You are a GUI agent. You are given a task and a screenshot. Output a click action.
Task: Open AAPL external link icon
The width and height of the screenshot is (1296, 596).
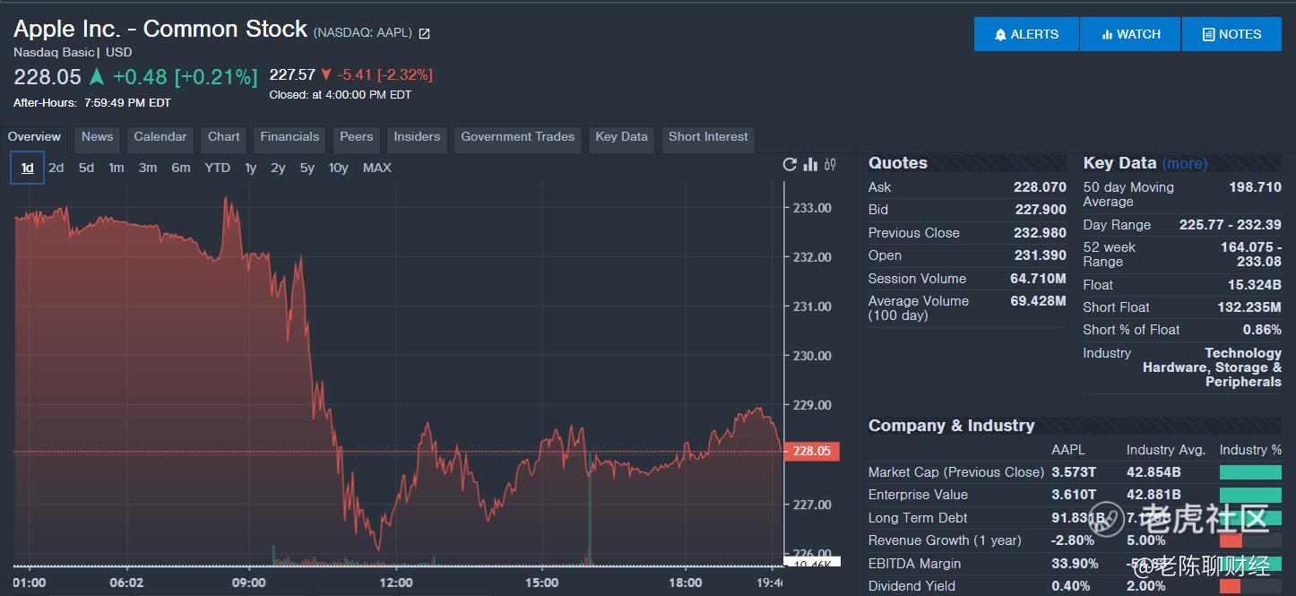click(x=425, y=33)
